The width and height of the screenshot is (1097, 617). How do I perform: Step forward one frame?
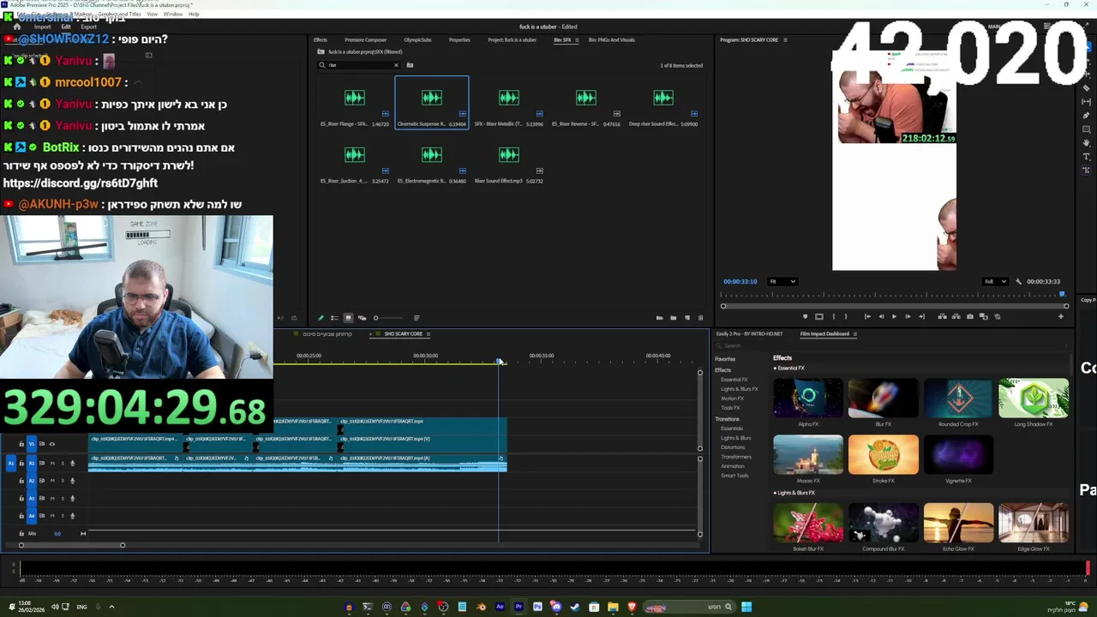[908, 316]
